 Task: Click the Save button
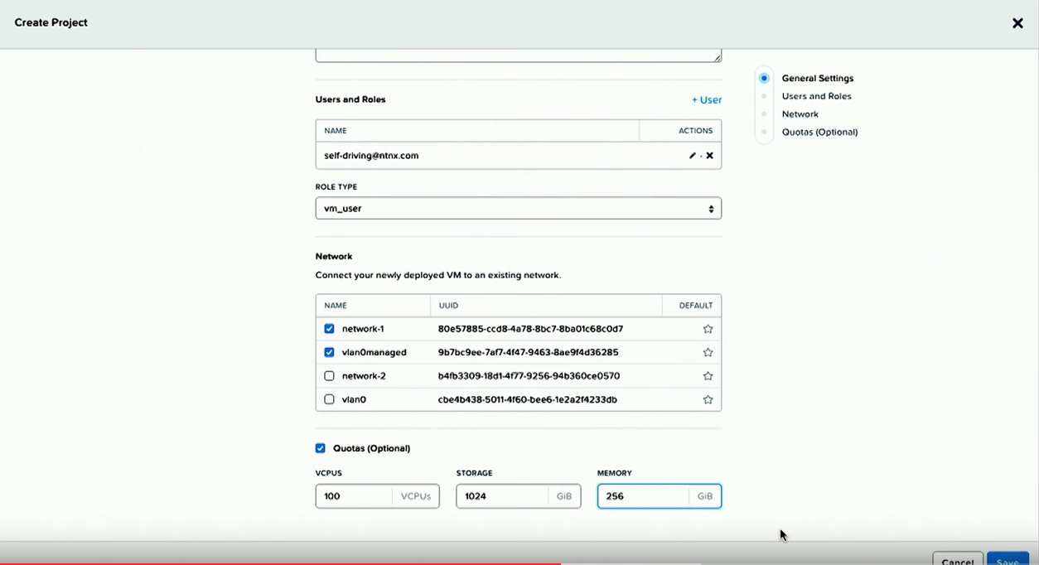tap(1008, 560)
